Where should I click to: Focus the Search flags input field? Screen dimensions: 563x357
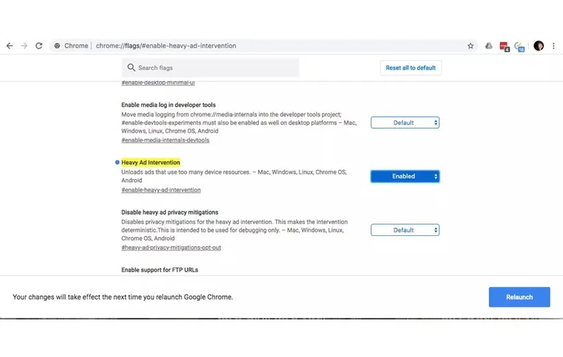pyautogui.click(x=212, y=68)
